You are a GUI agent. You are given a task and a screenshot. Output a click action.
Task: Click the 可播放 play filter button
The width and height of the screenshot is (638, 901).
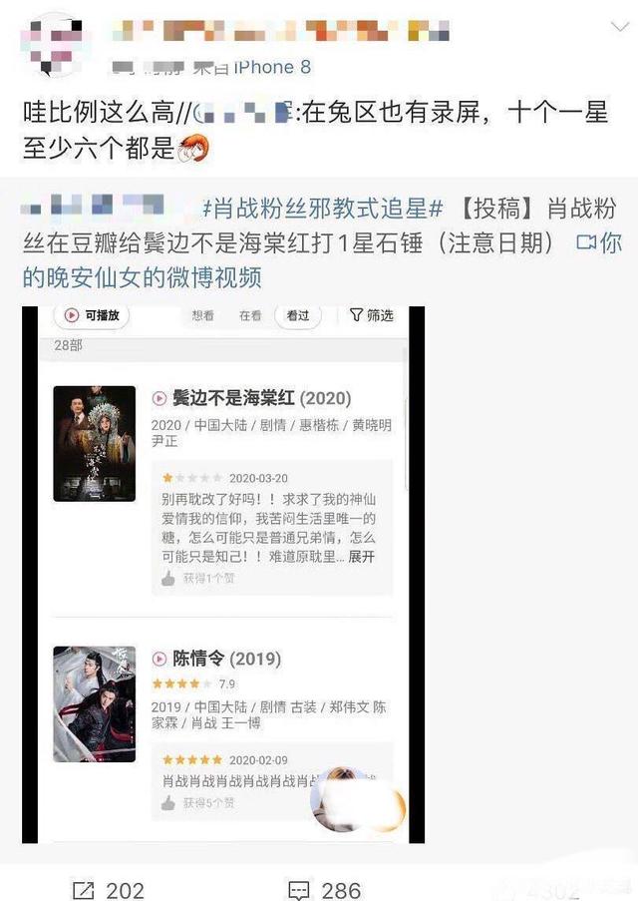92,315
